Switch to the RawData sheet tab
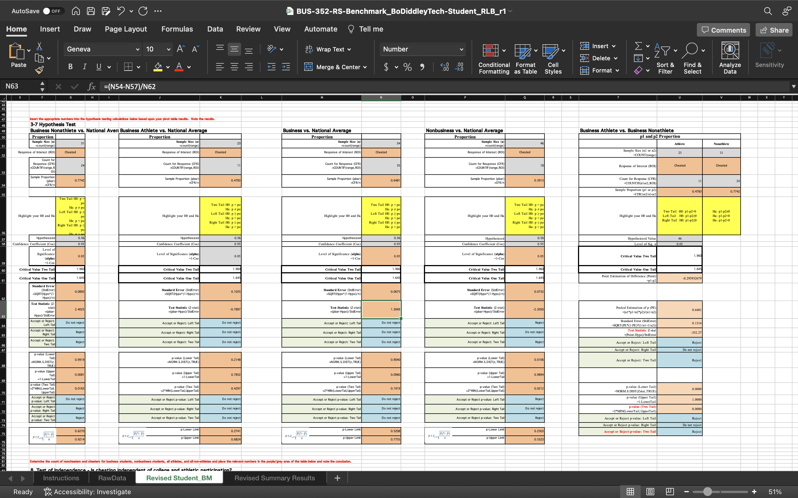Image resolution: width=798 pixels, height=498 pixels. tap(112, 478)
